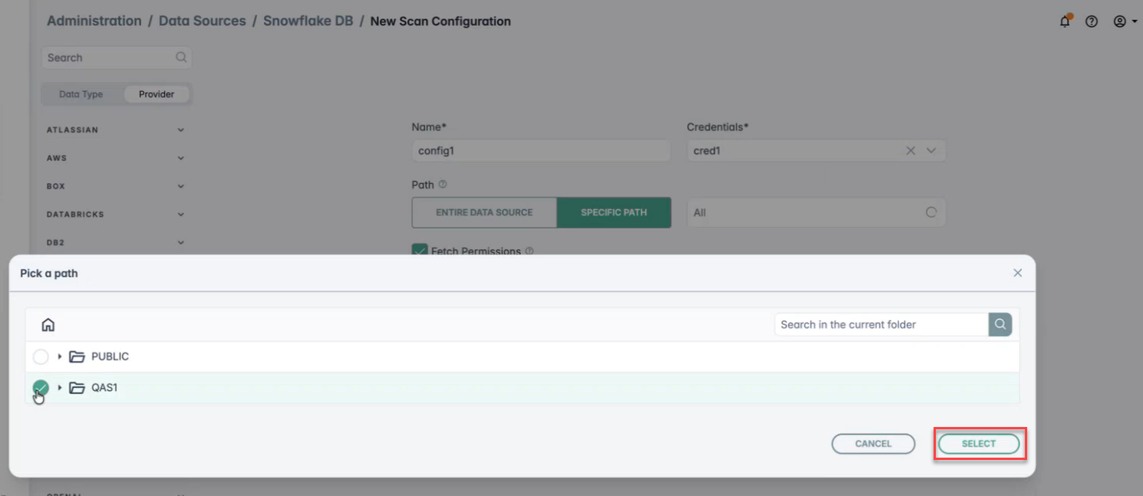1143x496 pixels.
Task: Select the PUBLIC folder radio button
Action: click(x=41, y=356)
